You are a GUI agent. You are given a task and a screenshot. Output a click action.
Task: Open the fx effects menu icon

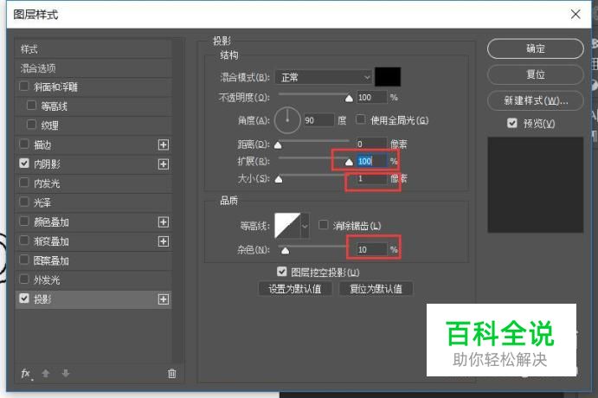[26, 374]
